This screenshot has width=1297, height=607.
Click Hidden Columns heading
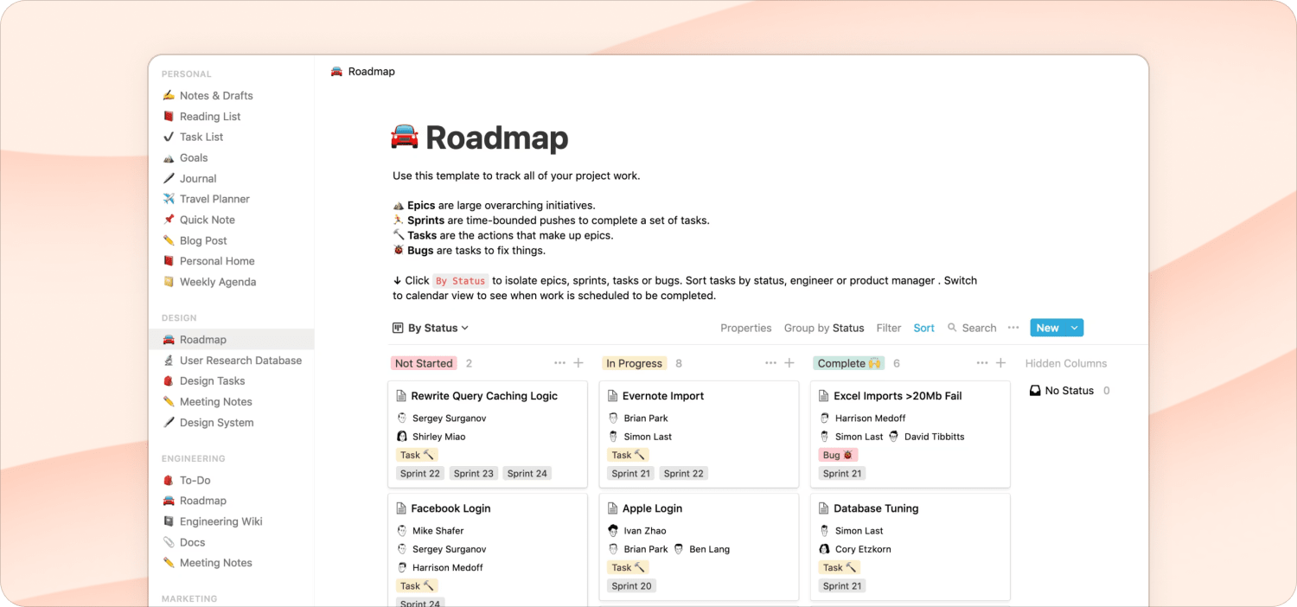[1066, 364]
